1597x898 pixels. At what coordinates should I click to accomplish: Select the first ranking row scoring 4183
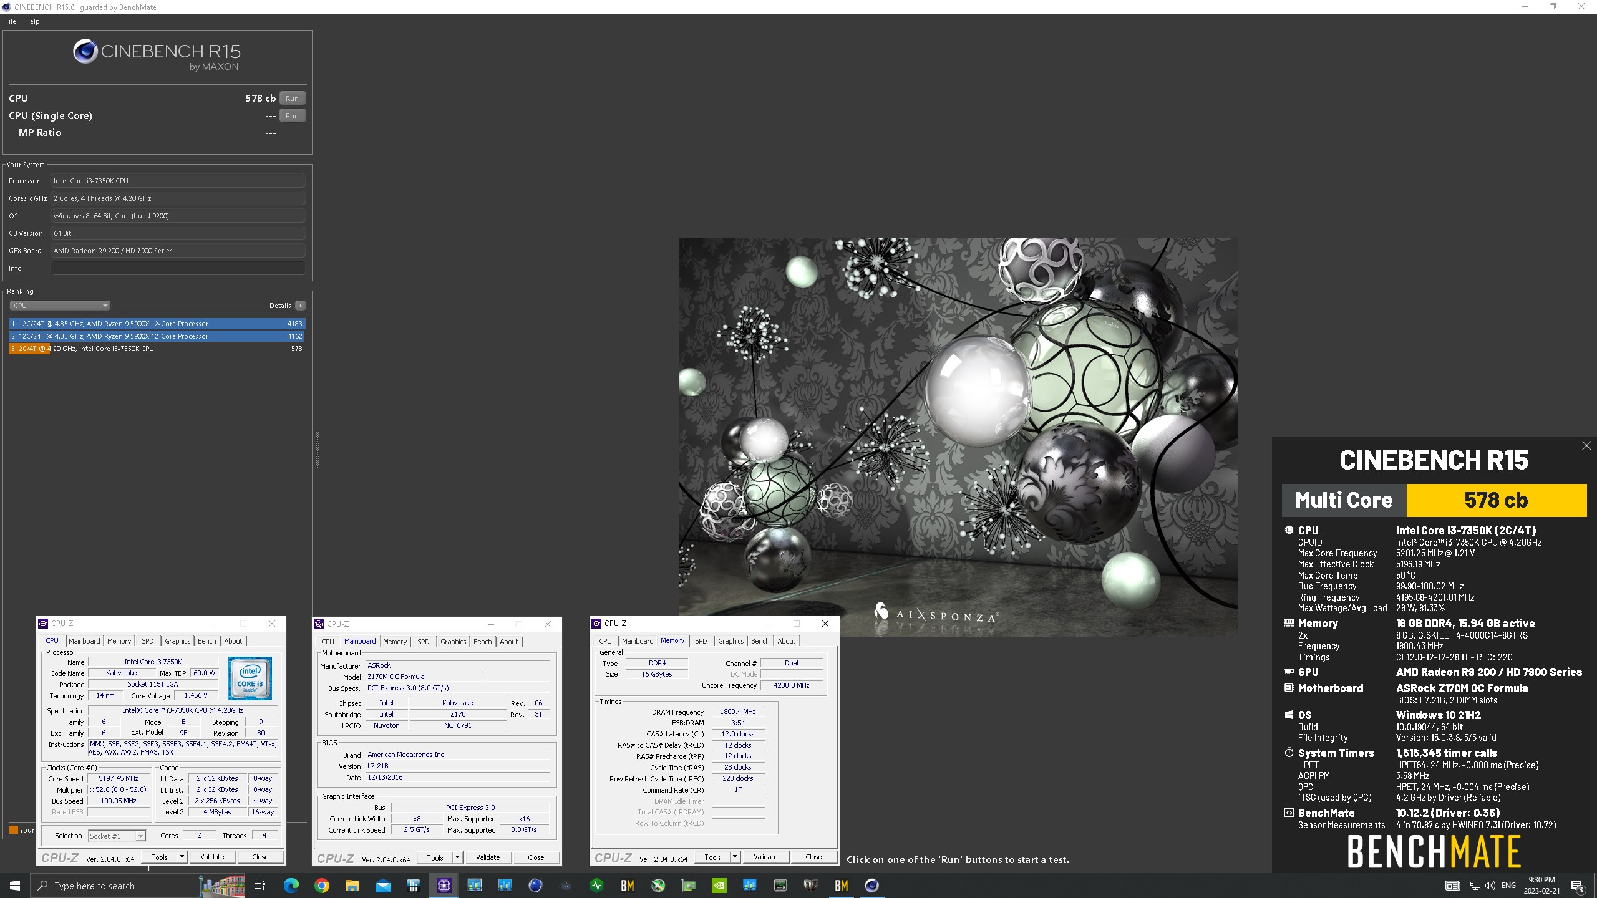tap(157, 324)
